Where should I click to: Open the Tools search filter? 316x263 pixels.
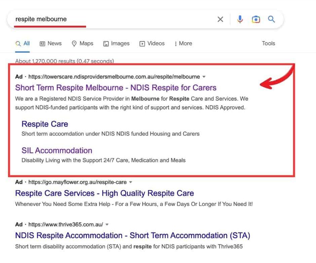coord(268,44)
